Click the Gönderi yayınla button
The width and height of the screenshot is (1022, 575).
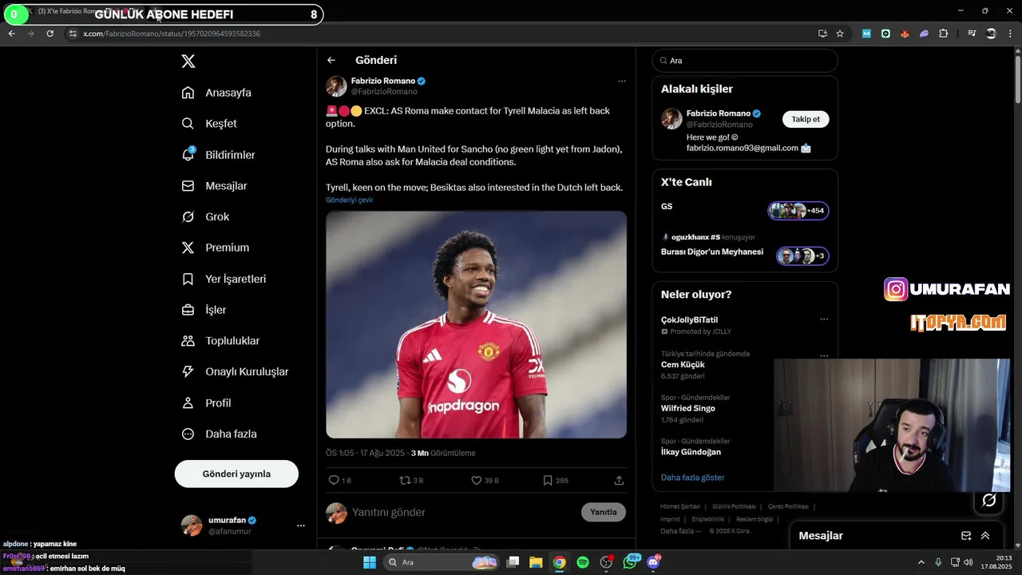pos(236,474)
